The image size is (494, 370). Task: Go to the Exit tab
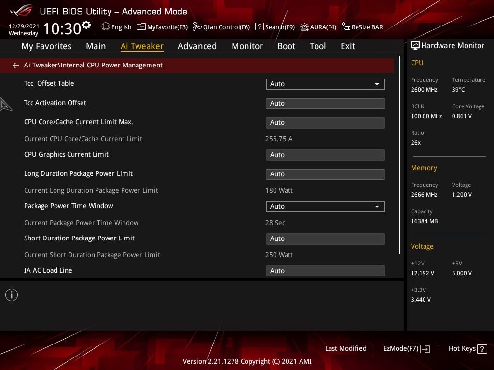click(x=348, y=46)
